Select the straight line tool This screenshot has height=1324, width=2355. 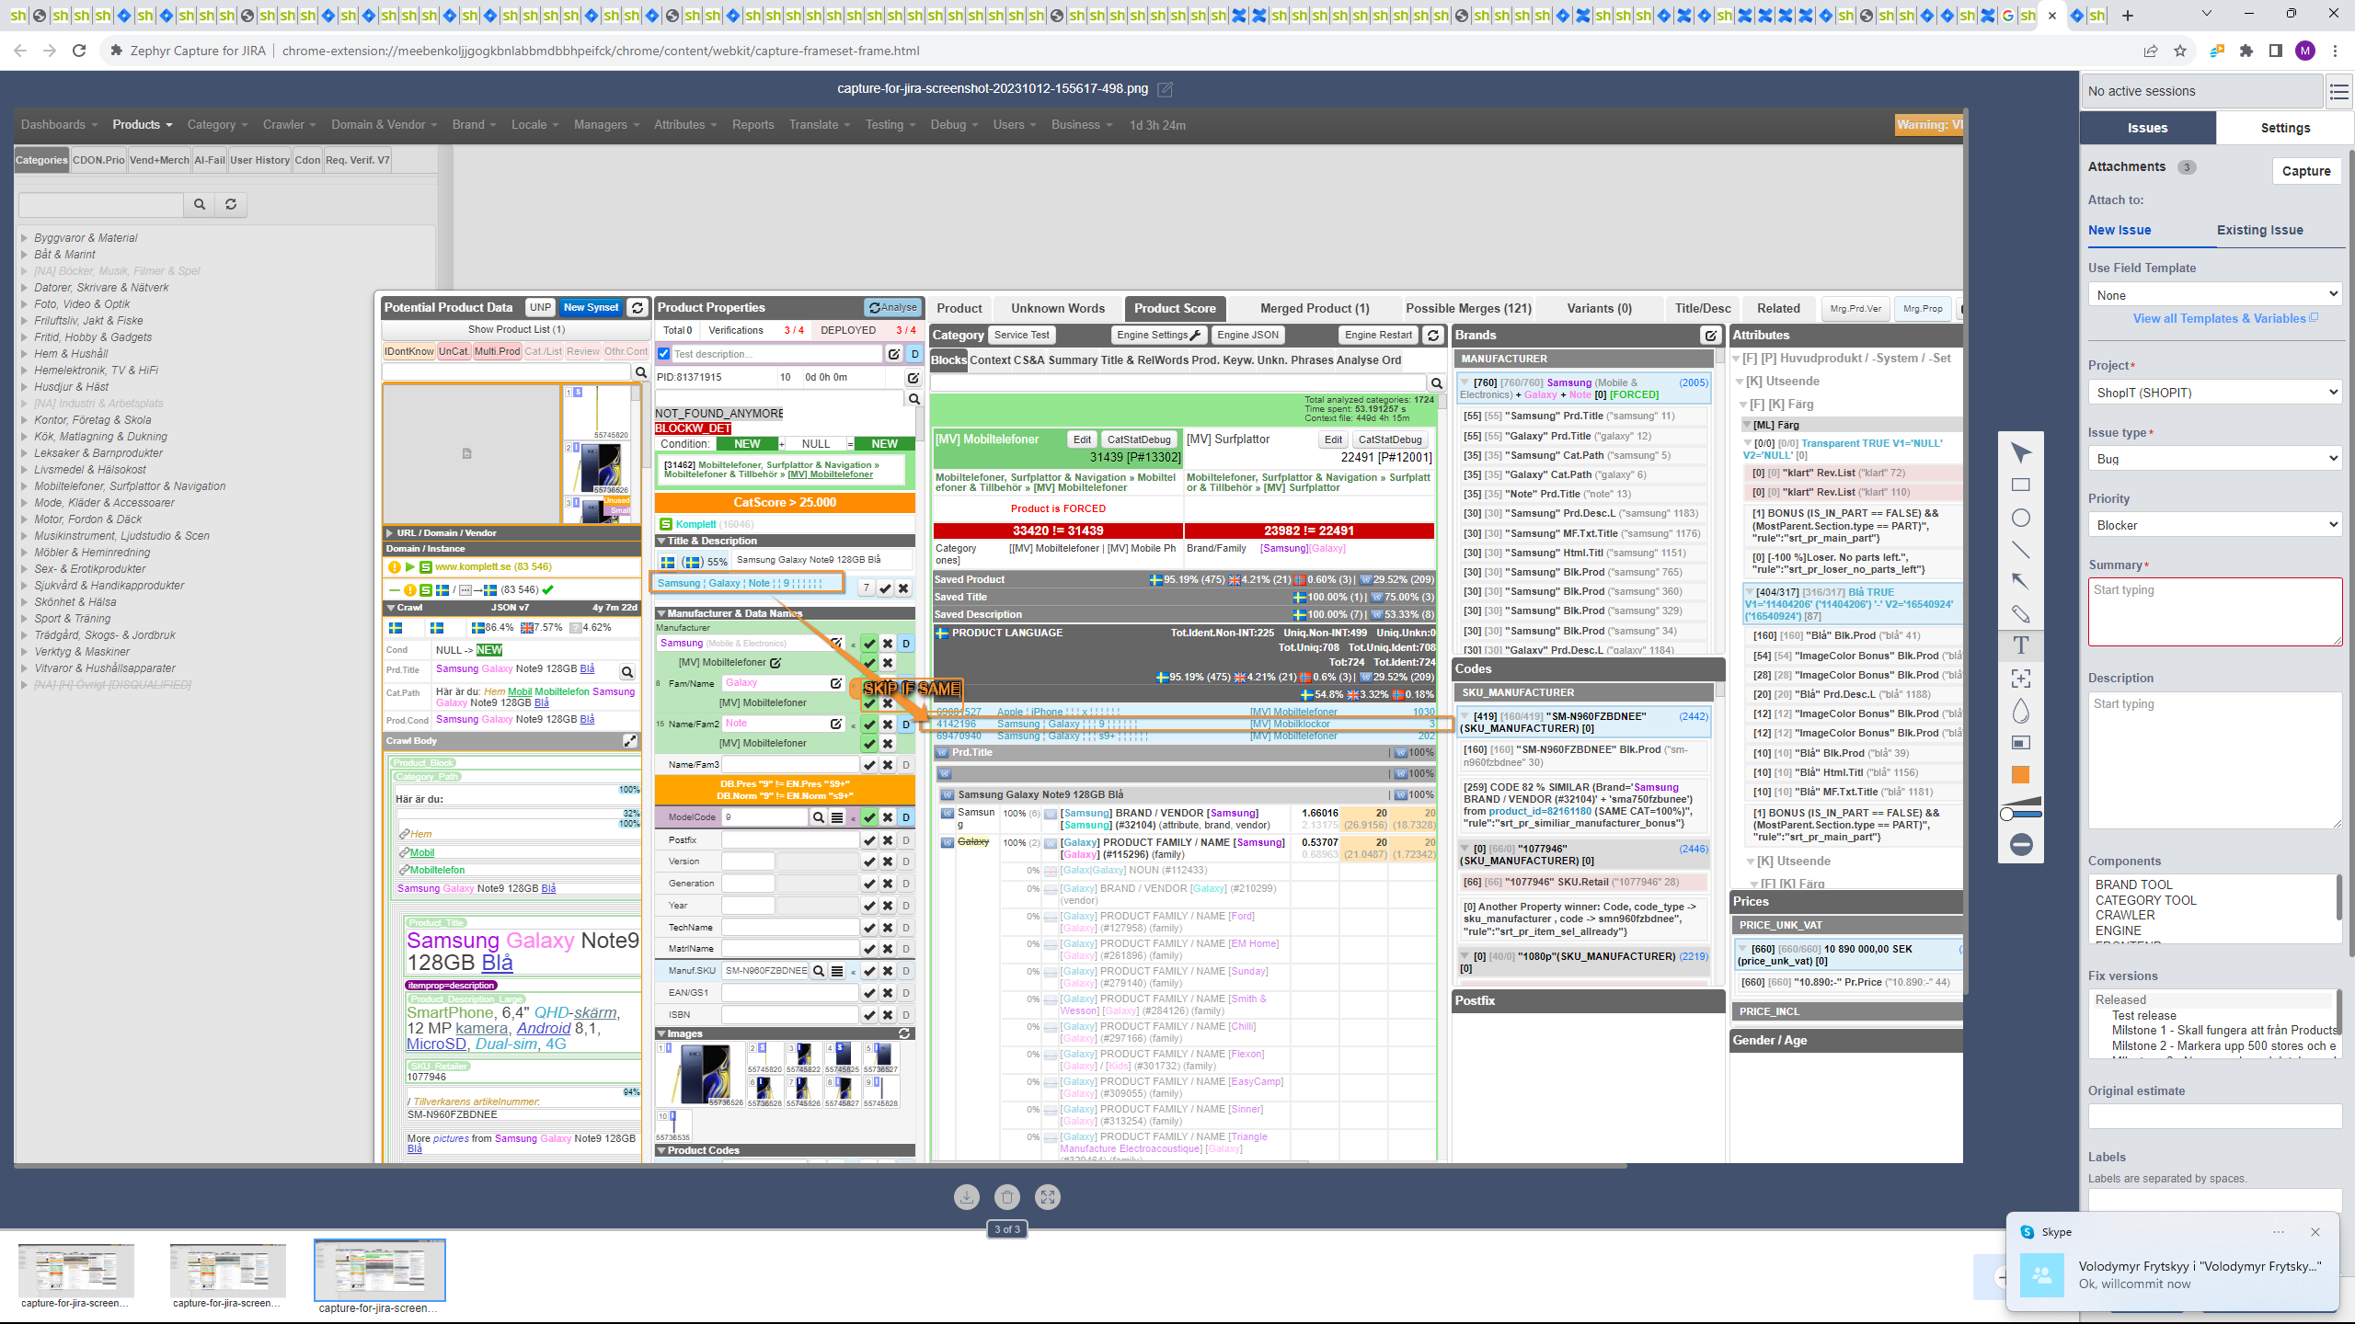(x=2020, y=550)
